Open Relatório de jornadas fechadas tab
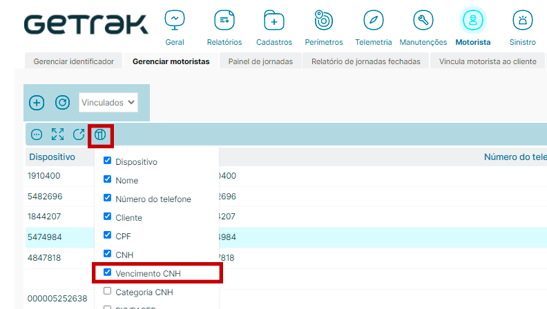The image size is (547, 309). pos(365,61)
